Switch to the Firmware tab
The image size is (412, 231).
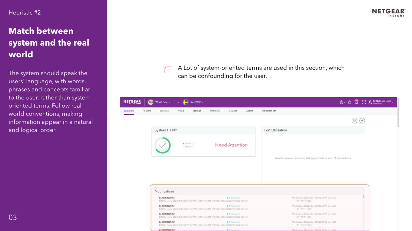pyautogui.click(x=215, y=111)
